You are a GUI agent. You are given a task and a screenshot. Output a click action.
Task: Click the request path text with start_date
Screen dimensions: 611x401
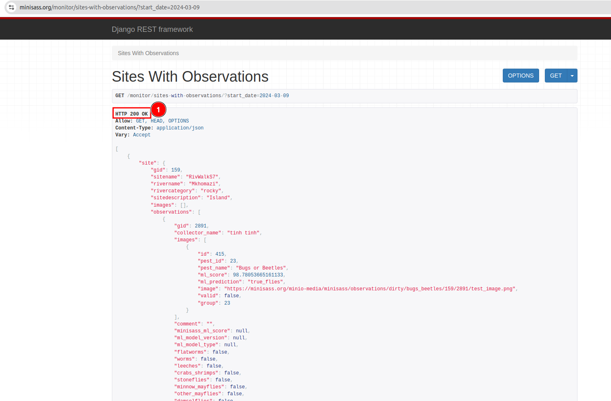(208, 96)
